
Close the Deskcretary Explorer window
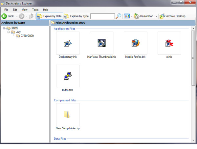click(x=190, y=2)
